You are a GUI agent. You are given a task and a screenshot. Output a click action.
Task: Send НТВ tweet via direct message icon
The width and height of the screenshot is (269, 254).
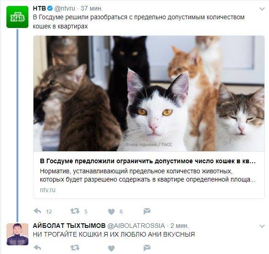click(x=147, y=211)
